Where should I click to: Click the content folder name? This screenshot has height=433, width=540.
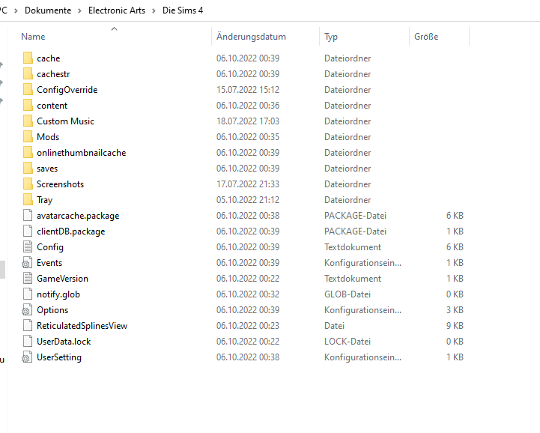(x=52, y=106)
